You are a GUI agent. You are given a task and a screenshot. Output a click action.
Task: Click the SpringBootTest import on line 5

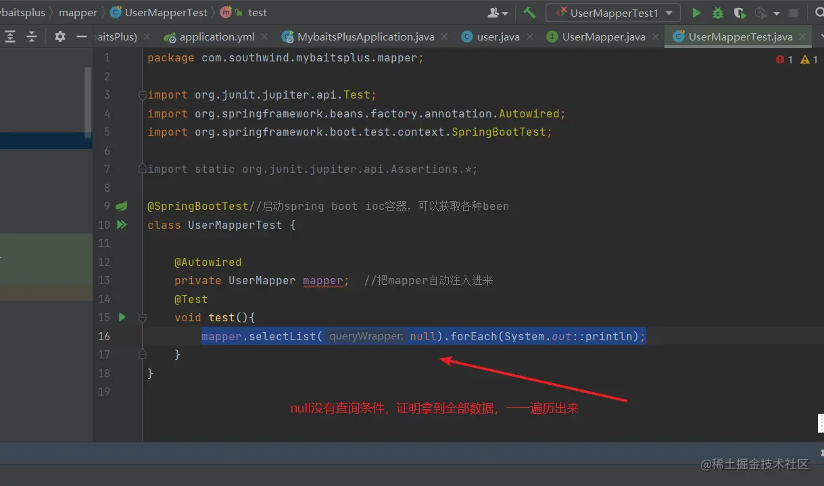pyautogui.click(x=349, y=132)
